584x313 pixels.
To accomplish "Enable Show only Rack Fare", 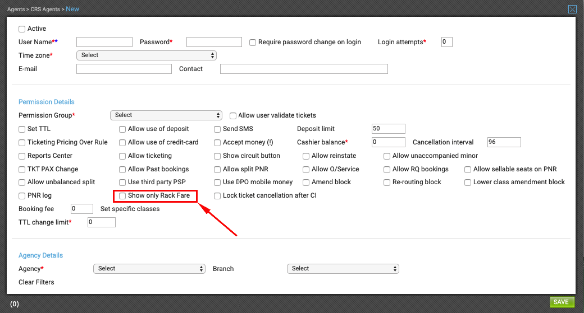I will [x=122, y=195].
